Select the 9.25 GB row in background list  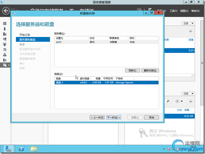[180, 116]
